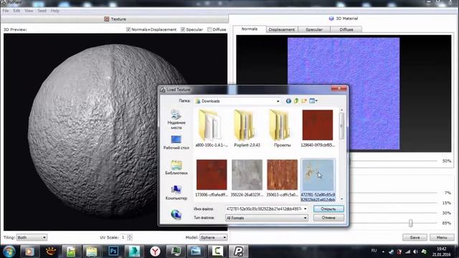Open the Help menu

[55, 11]
